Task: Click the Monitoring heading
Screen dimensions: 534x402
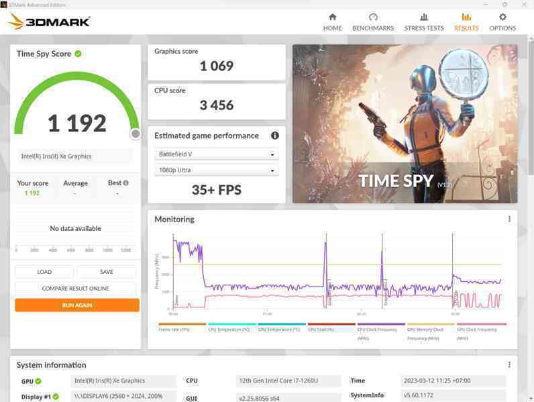Action: tap(174, 219)
